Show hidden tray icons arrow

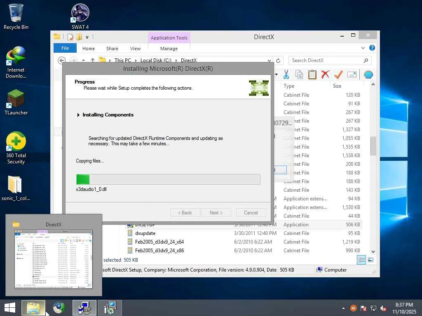(x=343, y=308)
